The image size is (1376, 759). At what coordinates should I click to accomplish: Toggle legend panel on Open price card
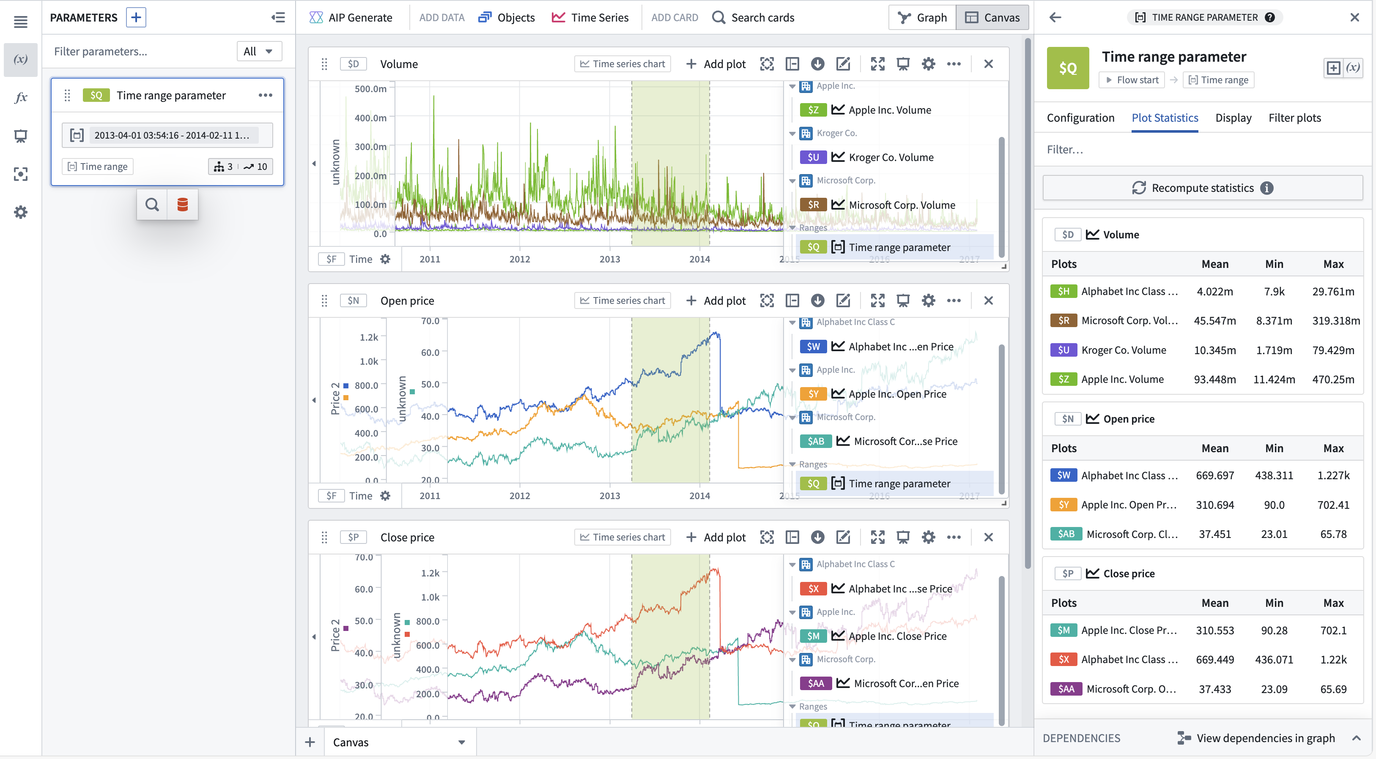[x=792, y=300]
